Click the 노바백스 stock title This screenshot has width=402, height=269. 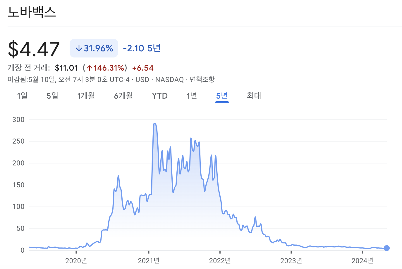pyautogui.click(x=32, y=12)
